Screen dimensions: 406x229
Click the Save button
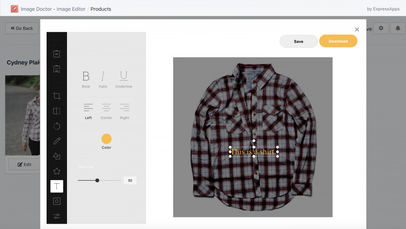(x=298, y=41)
